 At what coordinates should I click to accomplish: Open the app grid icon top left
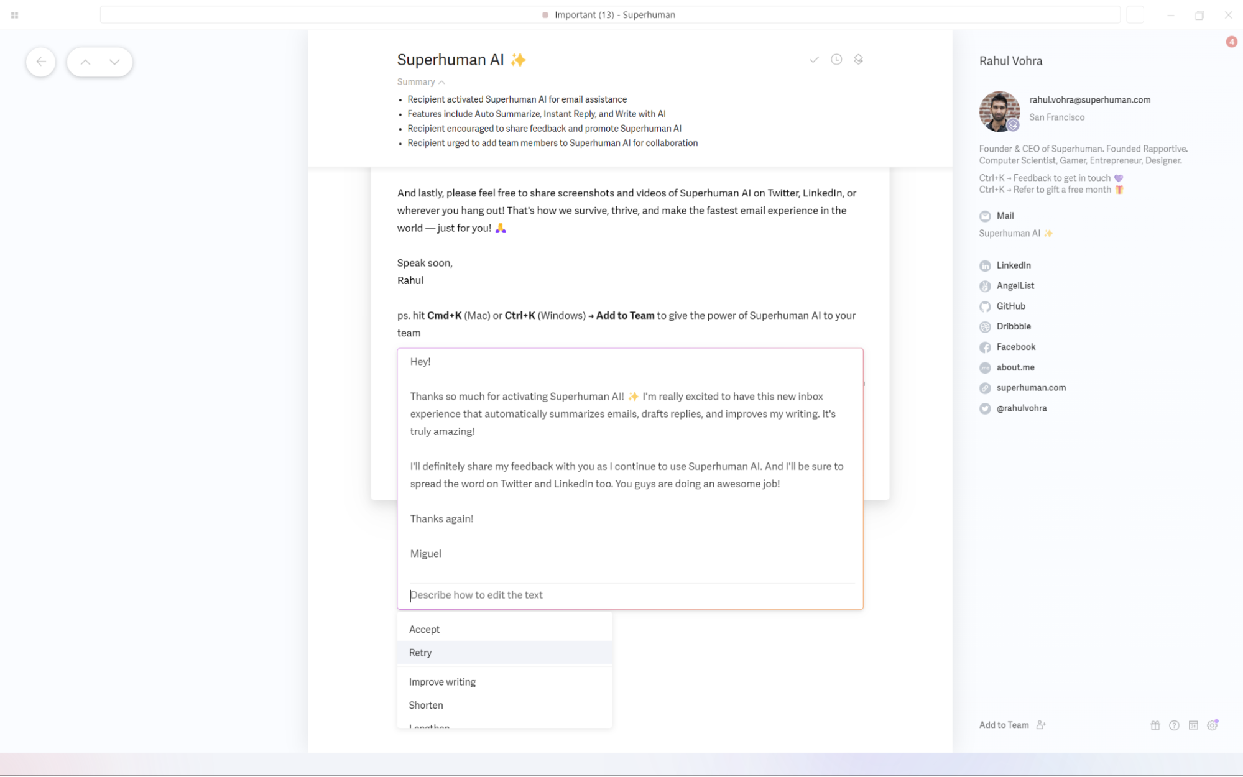14,14
